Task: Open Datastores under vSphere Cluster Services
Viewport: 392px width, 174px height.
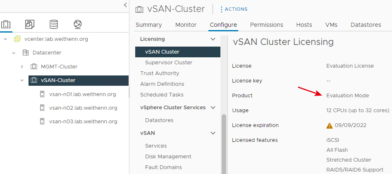Action: click(x=159, y=120)
